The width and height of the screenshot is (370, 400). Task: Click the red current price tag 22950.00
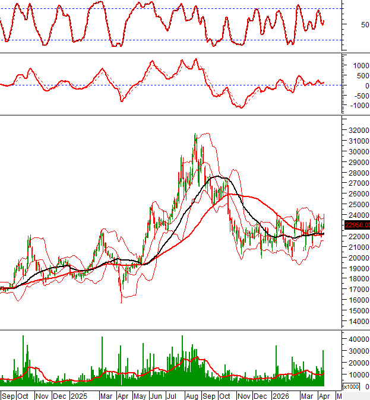point(357,225)
